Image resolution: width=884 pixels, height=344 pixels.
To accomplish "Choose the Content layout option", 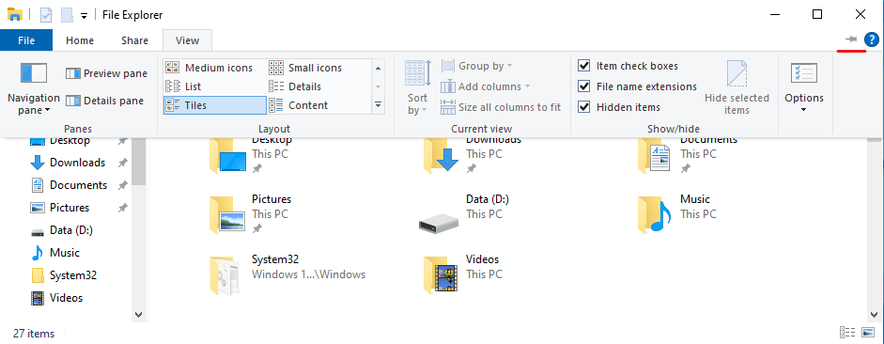I will [298, 105].
